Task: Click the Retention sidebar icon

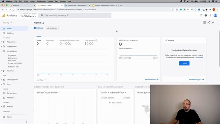Action: (4, 71)
